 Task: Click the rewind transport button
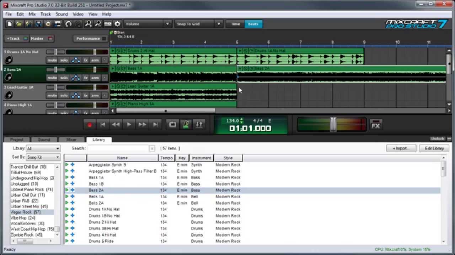pos(116,125)
